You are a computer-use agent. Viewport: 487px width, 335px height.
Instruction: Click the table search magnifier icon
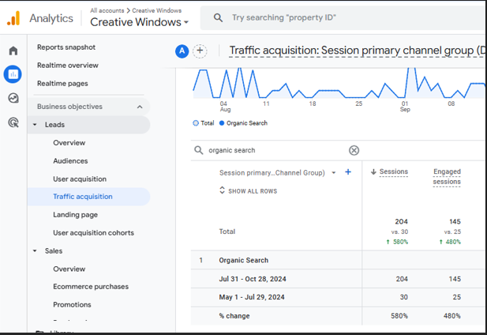click(x=198, y=150)
